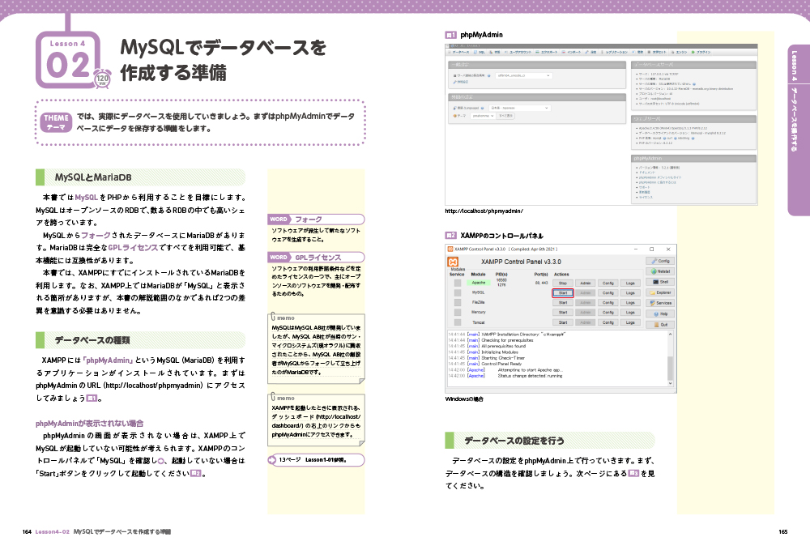
Task: Click Start for the Tomcat module
Action: click(563, 322)
